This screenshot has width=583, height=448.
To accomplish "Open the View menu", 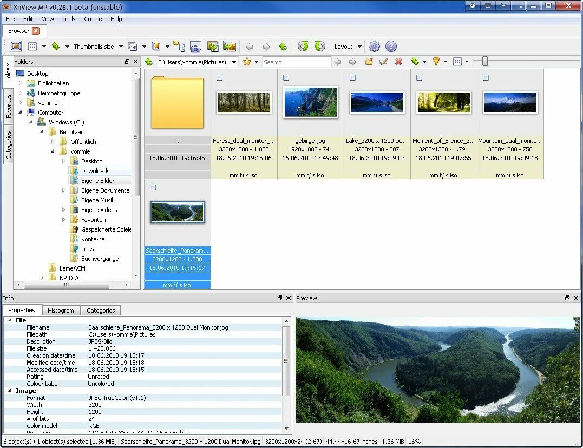I will 48,19.
